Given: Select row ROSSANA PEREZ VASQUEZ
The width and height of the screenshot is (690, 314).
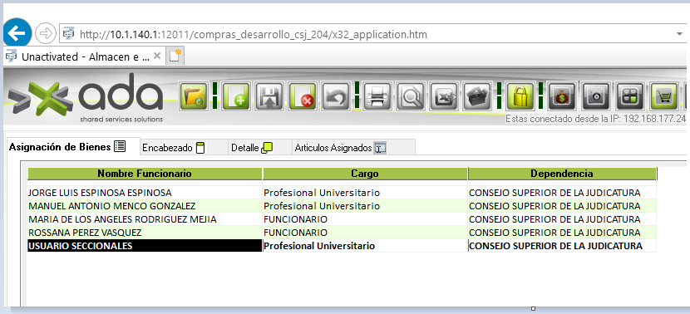Looking at the screenshot, I should point(342,233).
